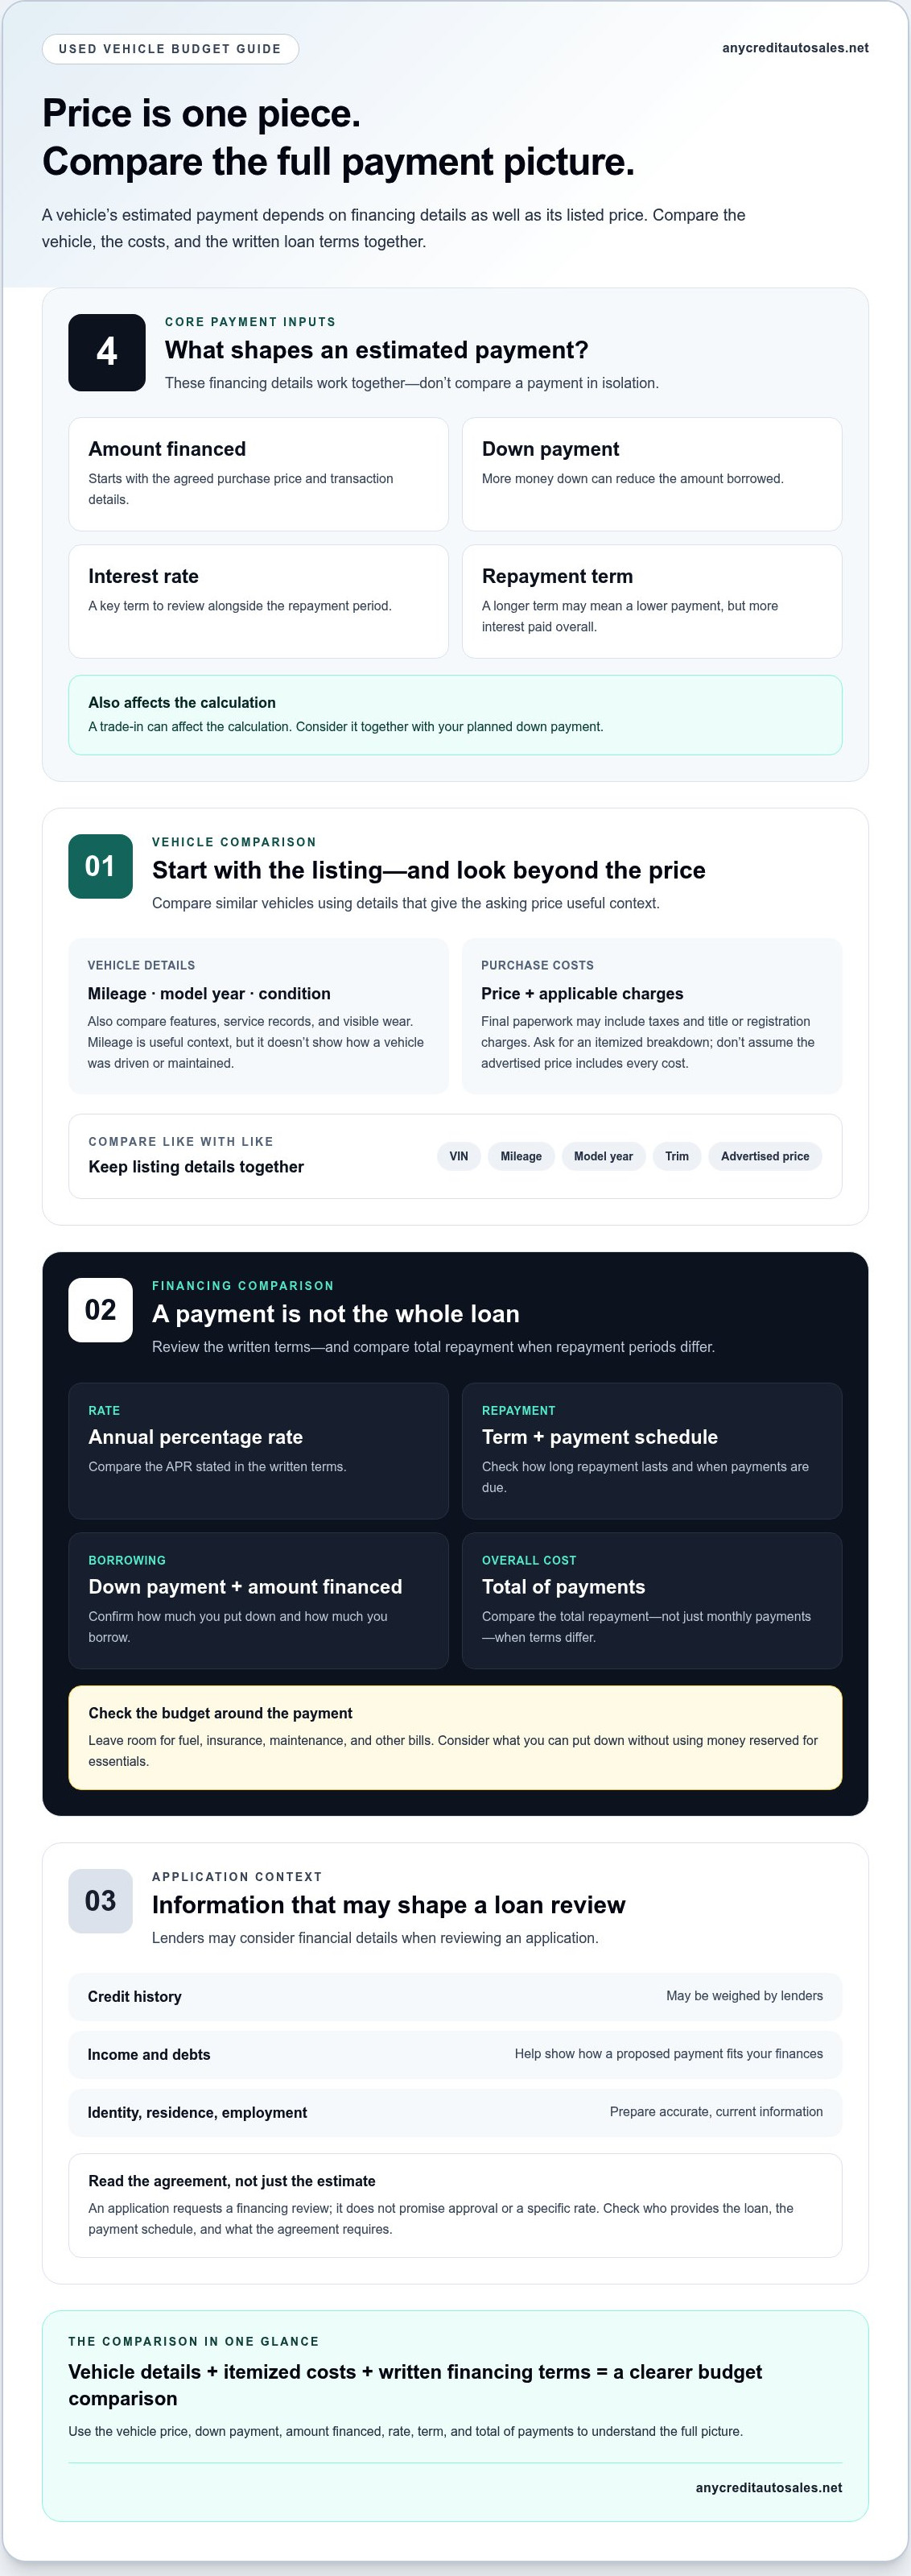Screen dimensions: 911x2576
Task: Click the dark number 4 badge
Action: tap(107, 352)
